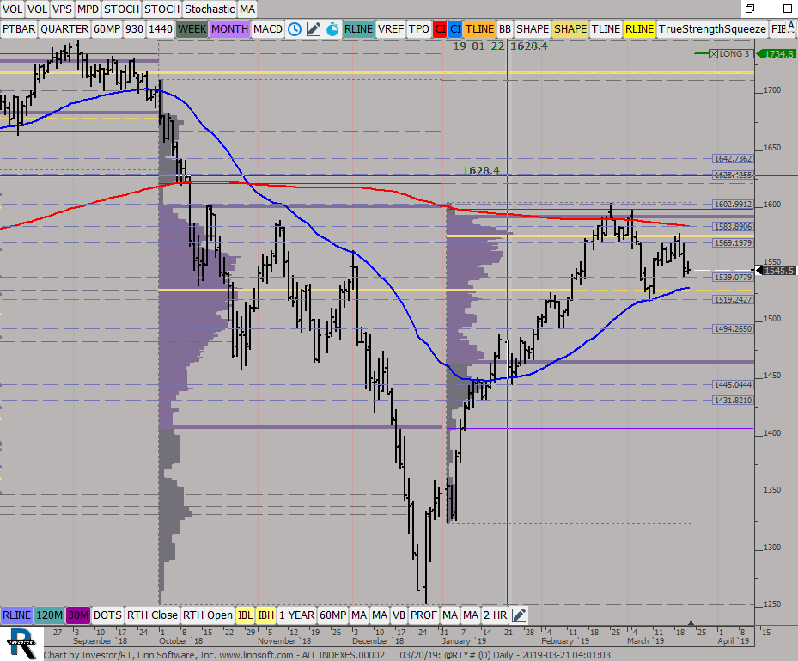Click the 1 YEAR range button
The image size is (798, 661).
click(296, 615)
